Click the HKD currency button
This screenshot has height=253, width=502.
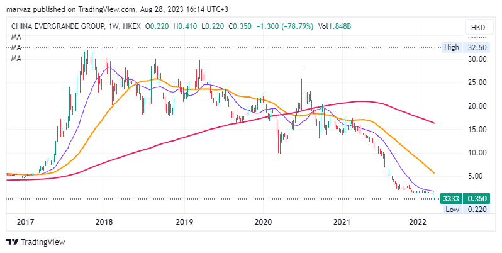click(x=477, y=28)
